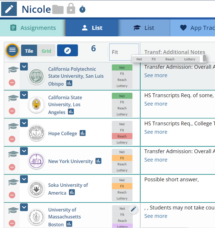Switch to Tile view
The width and height of the screenshot is (215, 228).
(x=29, y=50)
